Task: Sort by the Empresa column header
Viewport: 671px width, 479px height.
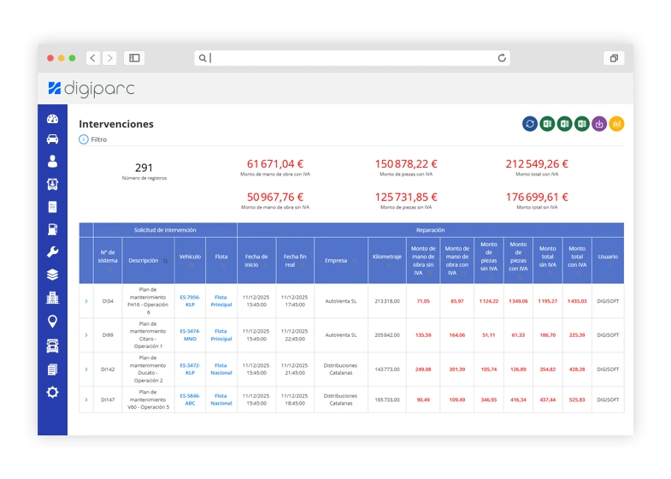Action: coord(341,261)
